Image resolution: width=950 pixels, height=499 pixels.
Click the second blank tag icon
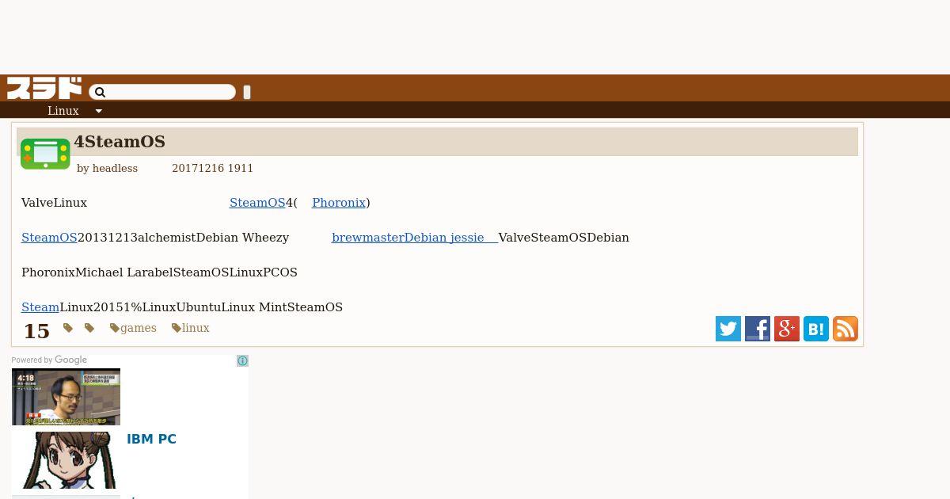point(89,328)
